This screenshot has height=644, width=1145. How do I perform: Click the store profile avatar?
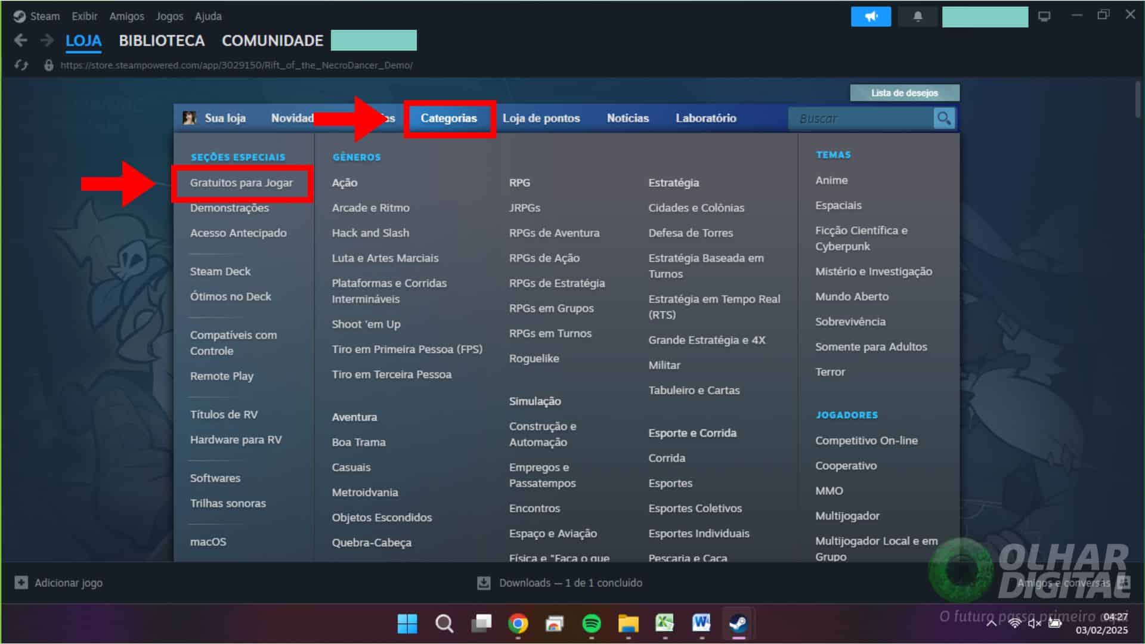190,118
